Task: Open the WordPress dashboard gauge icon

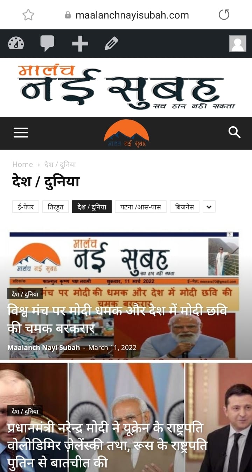Action: pyautogui.click(x=16, y=43)
